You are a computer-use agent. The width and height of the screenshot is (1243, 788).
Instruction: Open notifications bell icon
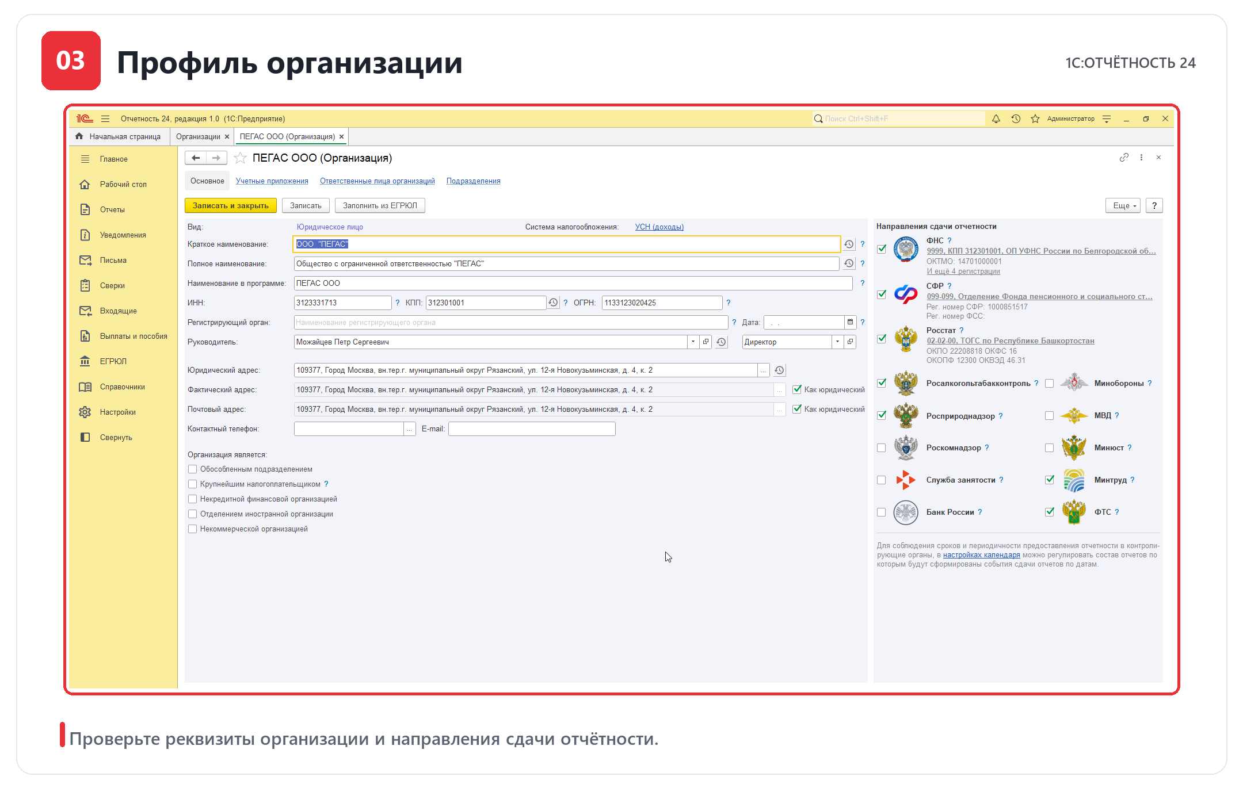click(996, 119)
